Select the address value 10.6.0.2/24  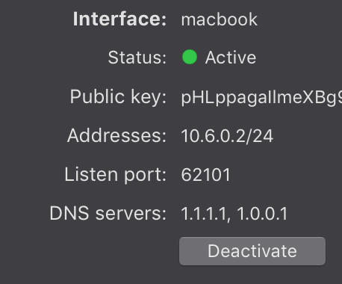pyautogui.click(x=227, y=136)
